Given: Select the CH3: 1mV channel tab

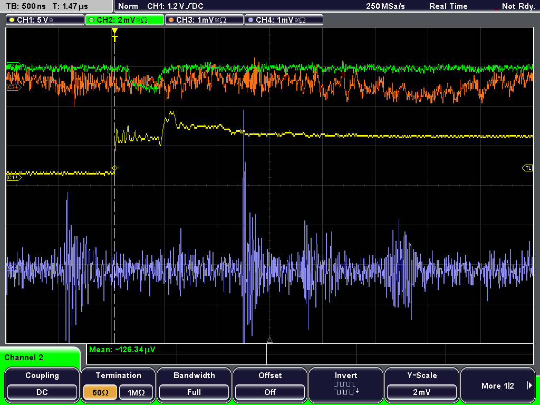Looking at the screenshot, I should click(x=204, y=20).
